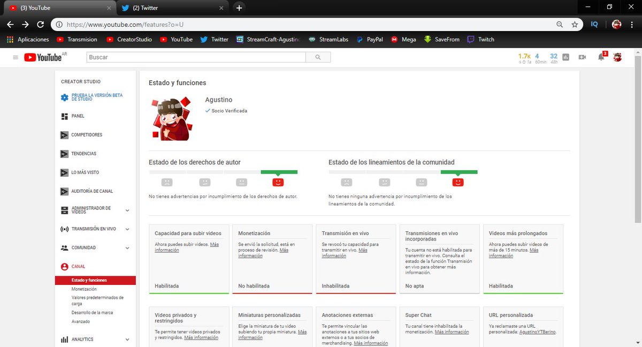Close the YouTube browser tab

(x=109, y=8)
